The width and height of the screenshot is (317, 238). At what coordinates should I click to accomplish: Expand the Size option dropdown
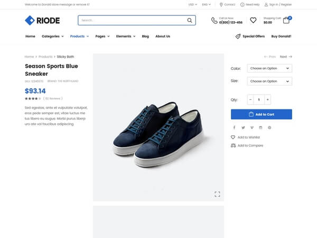pos(269,81)
